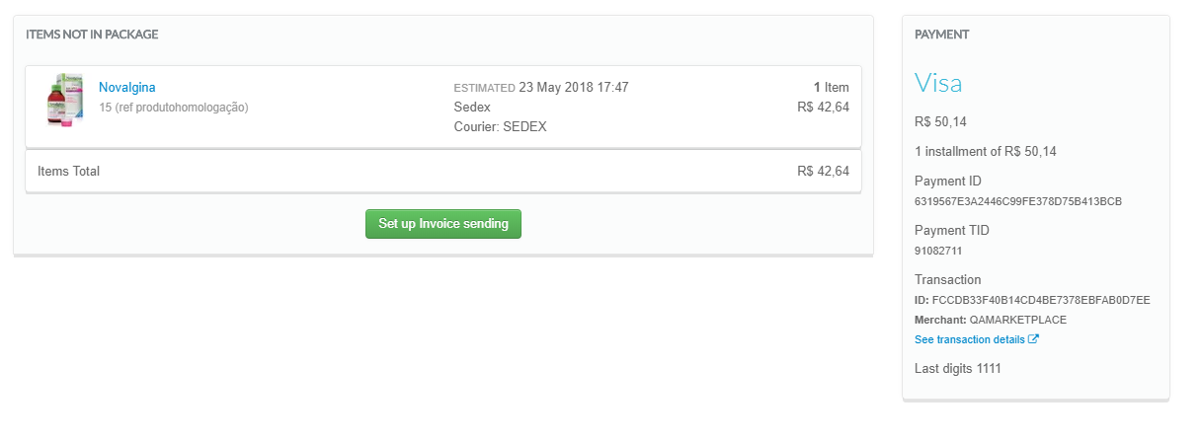Screen dimensions: 1202x439
Task: Open the Novalgina product link
Action: 127,87
